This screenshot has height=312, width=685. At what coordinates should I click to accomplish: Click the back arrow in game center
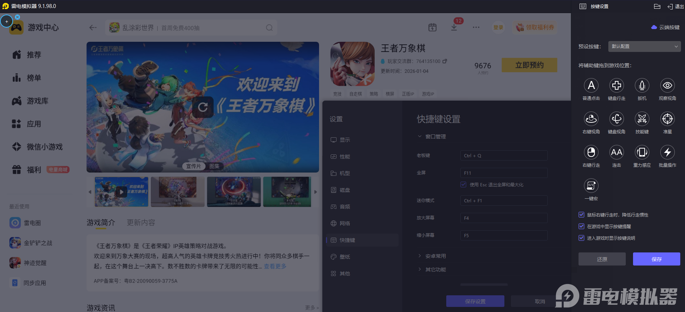(x=93, y=28)
